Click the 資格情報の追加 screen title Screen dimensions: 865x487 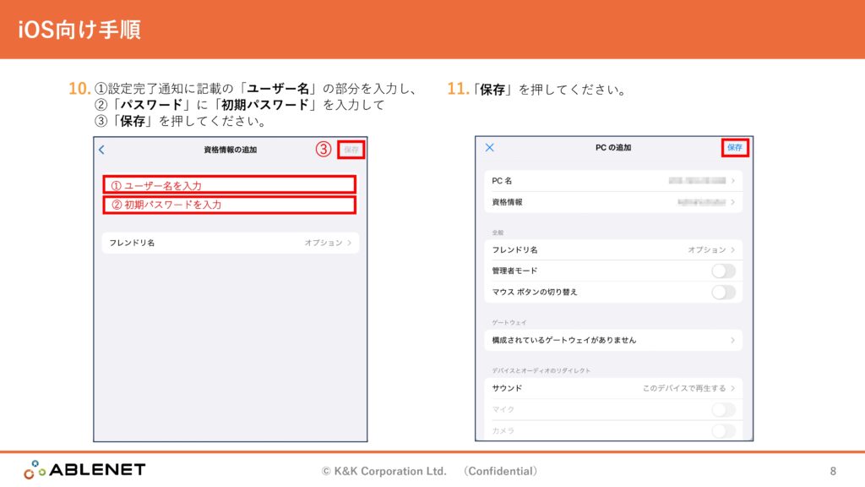230,150
